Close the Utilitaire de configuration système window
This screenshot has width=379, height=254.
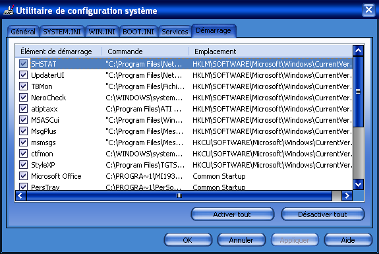click(x=368, y=10)
